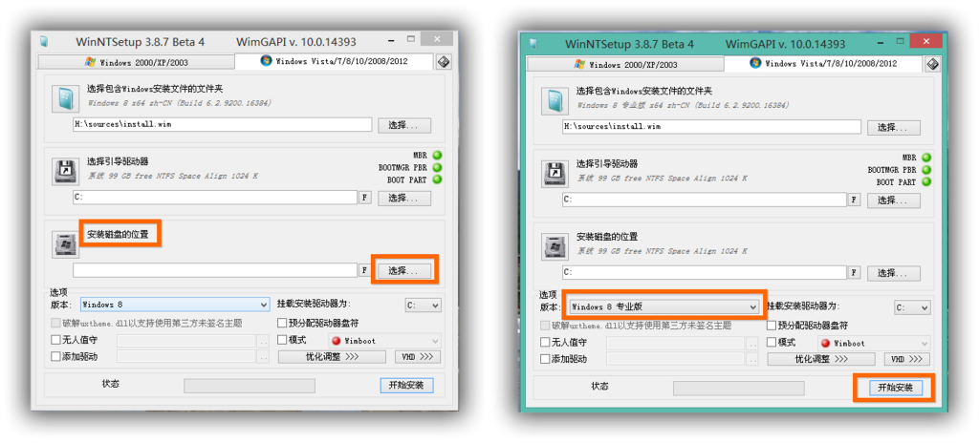
Task: Toggle the 模式 checkbox in left window
Action: [282, 340]
